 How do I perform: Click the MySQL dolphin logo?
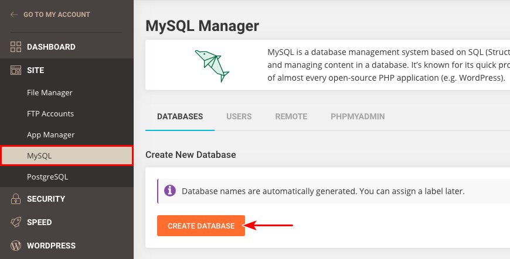coord(212,66)
